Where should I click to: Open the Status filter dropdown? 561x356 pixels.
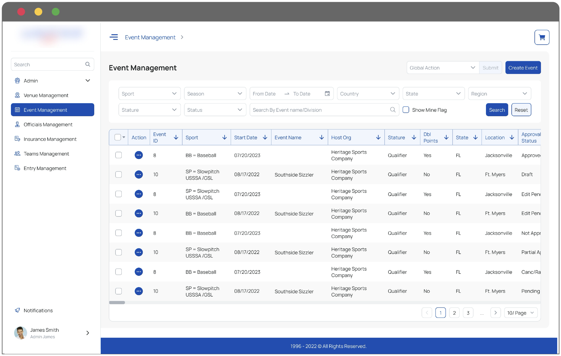coord(215,110)
